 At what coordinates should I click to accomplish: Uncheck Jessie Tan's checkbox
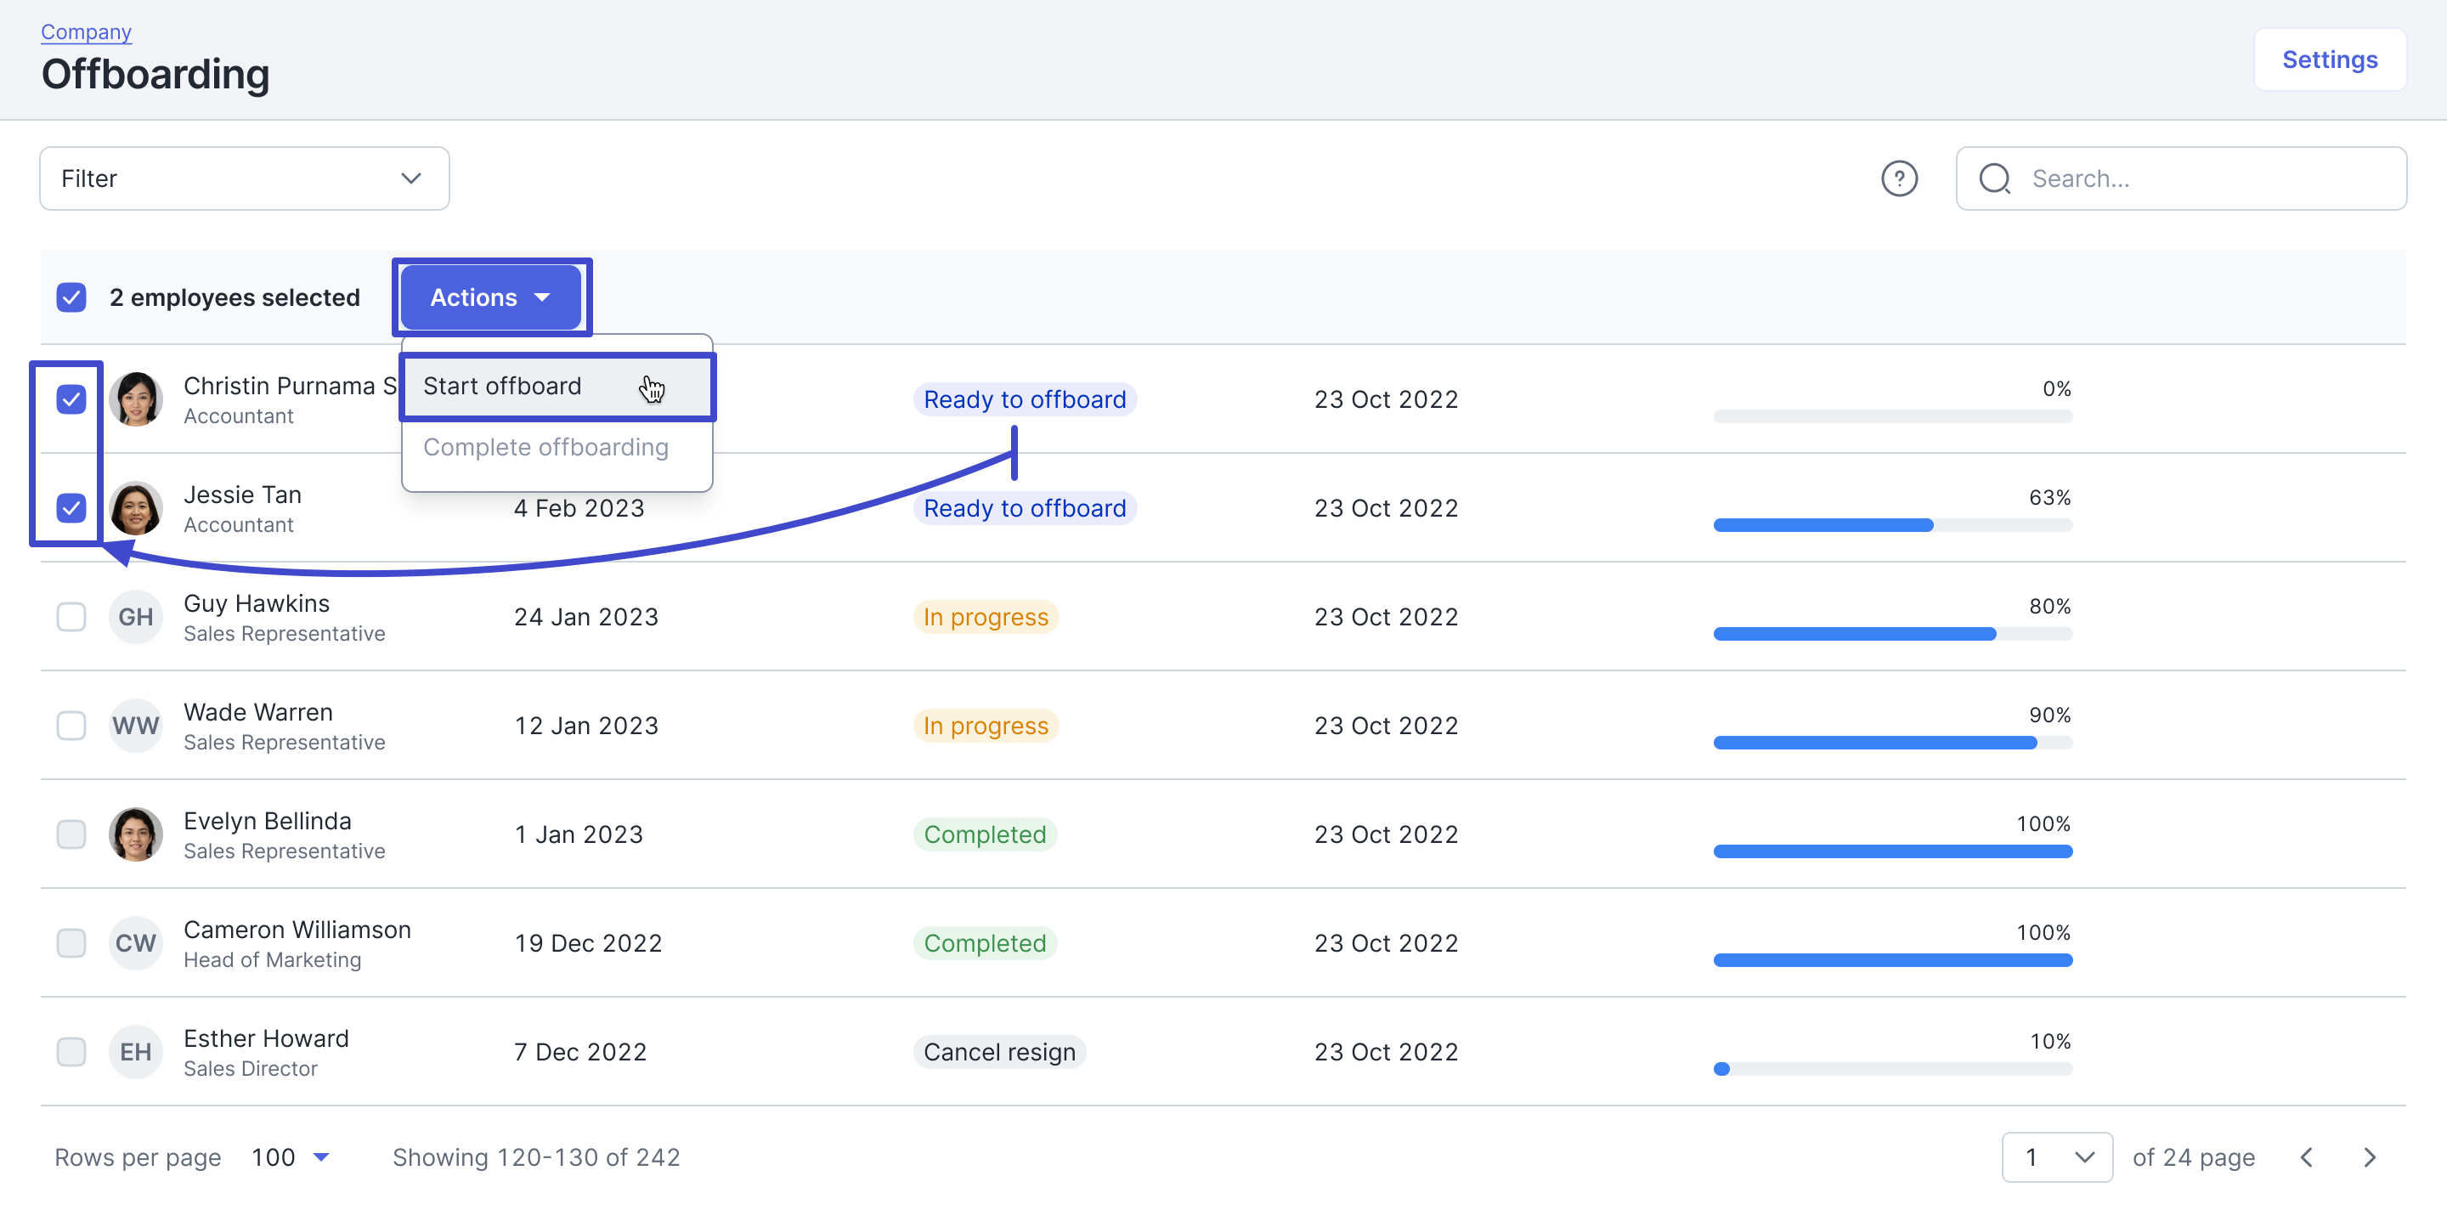pyautogui.click(x=71, y=508)
